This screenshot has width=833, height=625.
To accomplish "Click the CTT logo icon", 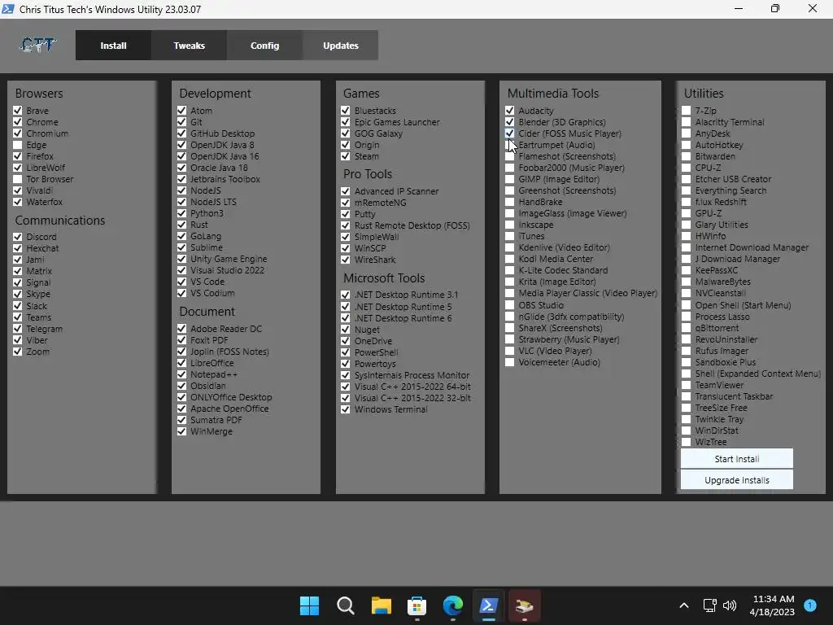I will [37, 46].
